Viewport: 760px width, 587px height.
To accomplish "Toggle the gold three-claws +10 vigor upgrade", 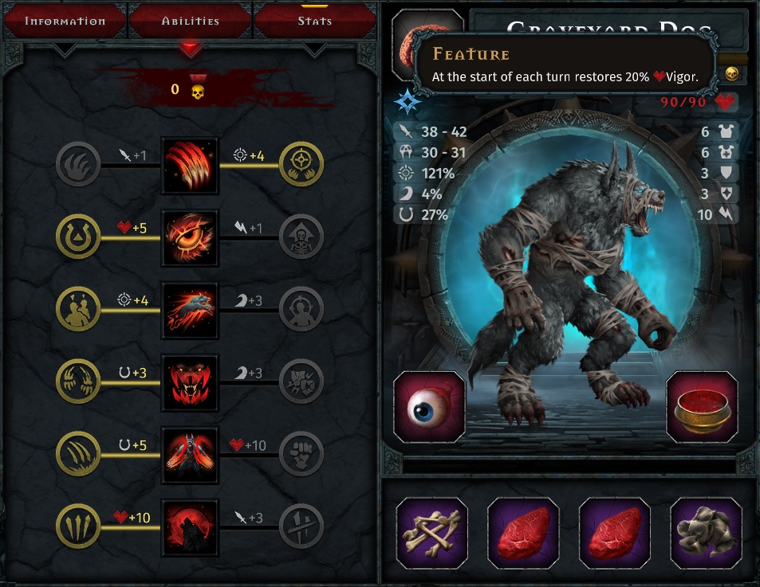I will pos(78,526).
